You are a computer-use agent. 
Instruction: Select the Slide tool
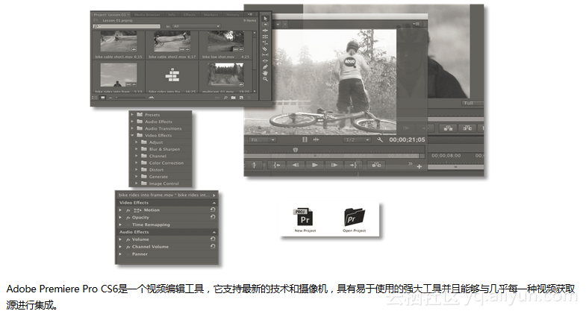(x=265, y=60)
